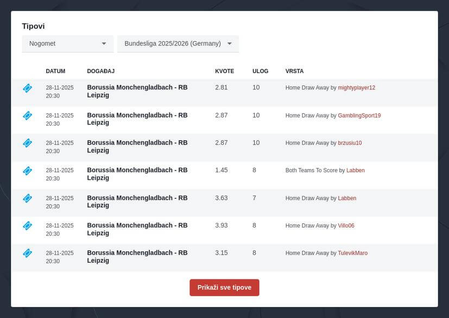The height and width of the screenshot is (318, 449).
Task: Open Labben's link in Both Teams To Score row
Action: [355, 171]
